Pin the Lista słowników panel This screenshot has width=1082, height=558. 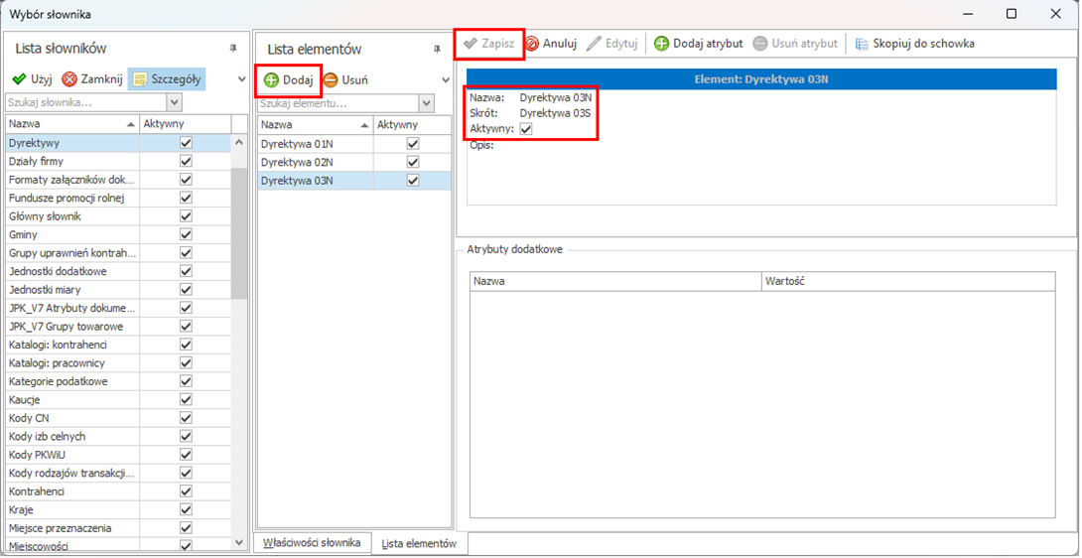click(233, 48)
